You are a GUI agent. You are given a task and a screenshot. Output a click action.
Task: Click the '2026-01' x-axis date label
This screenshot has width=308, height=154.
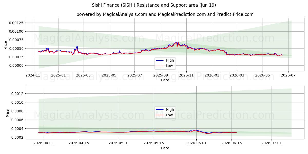click(x=212, y=75)
